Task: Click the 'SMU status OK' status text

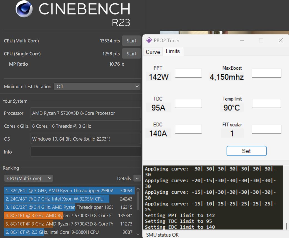Action: pyautogui.click(x=162, y=235)
